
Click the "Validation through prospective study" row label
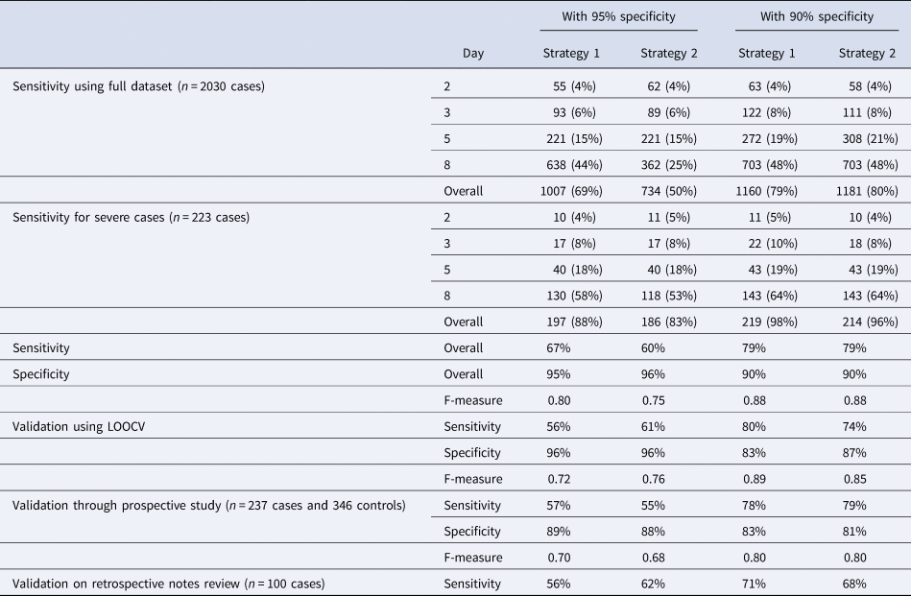[208, 505]
